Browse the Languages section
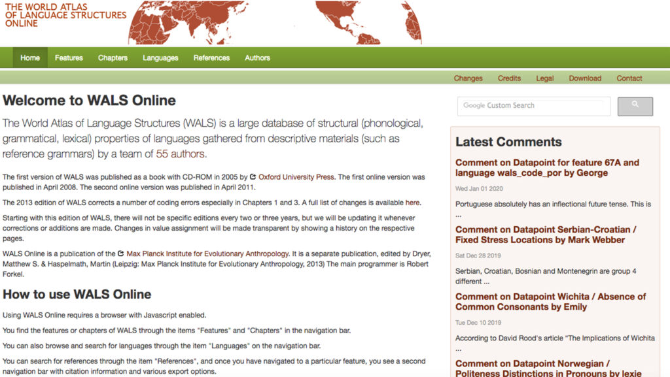The width and height of the screenshot is (670, 377). click(160, 57)
